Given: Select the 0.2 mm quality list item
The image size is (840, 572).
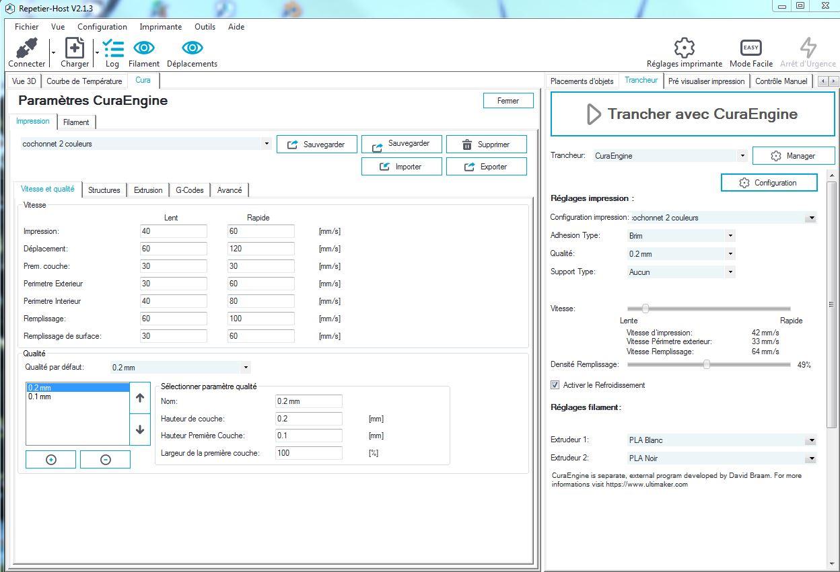Looking at the screenshot, I should click(x=77, y=388).
